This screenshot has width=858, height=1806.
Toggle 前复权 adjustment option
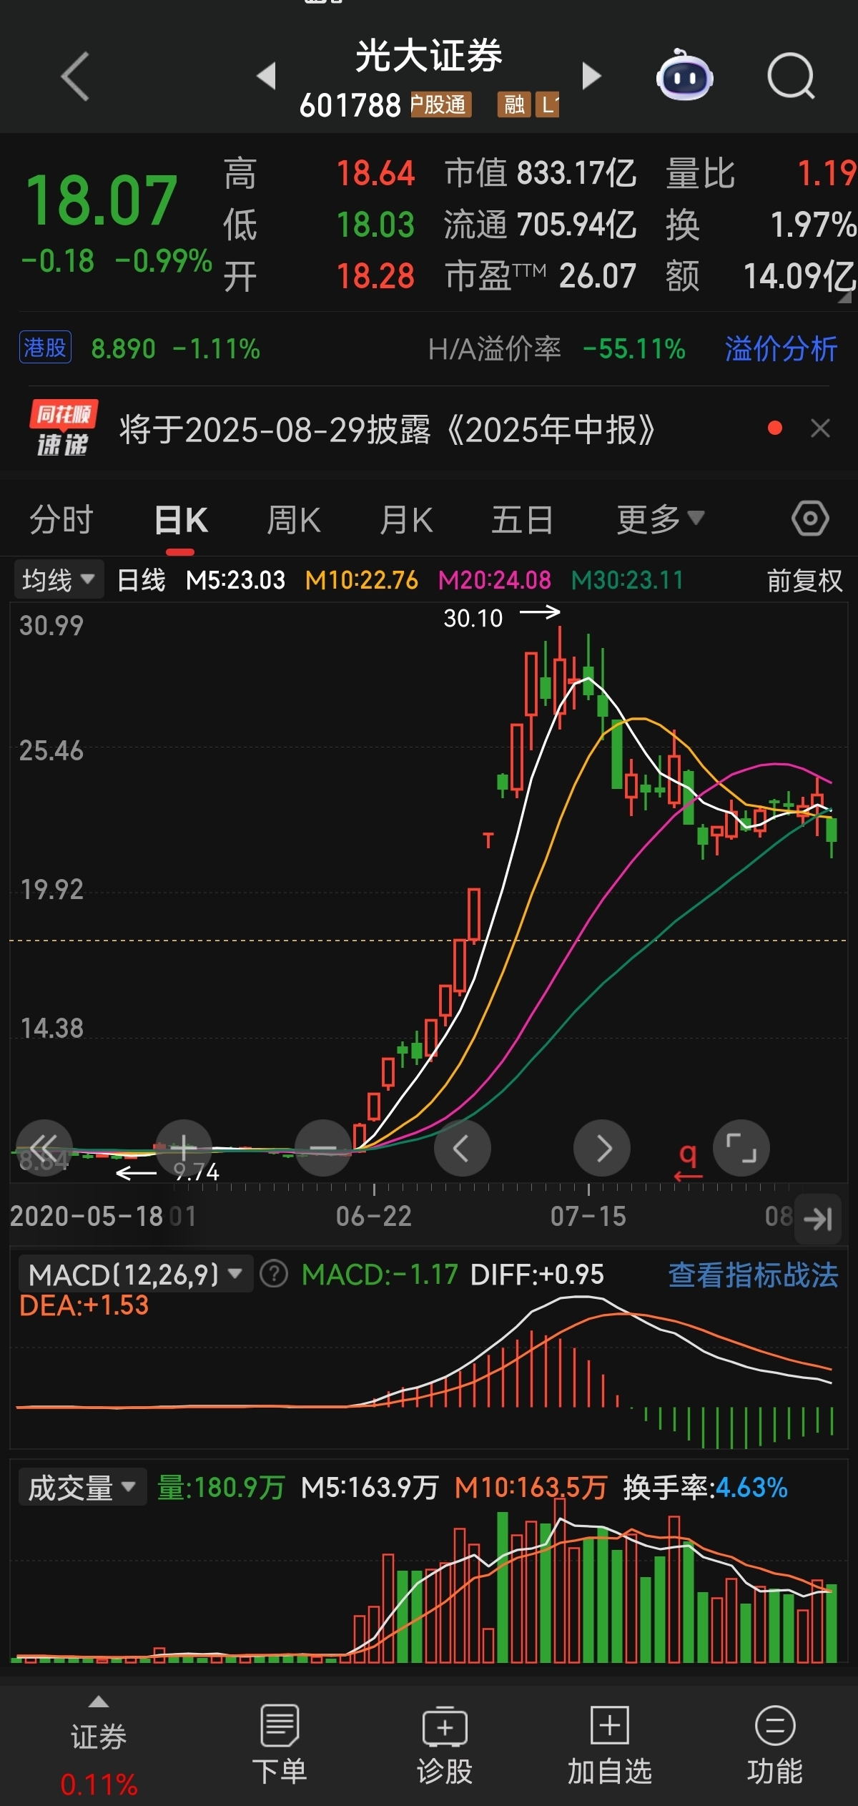click(x=804, y=580)
